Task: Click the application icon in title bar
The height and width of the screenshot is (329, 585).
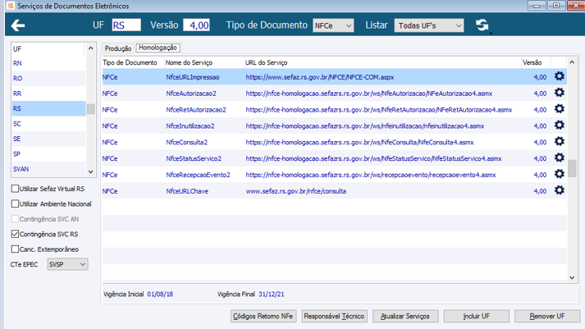Action: point(11,6)
